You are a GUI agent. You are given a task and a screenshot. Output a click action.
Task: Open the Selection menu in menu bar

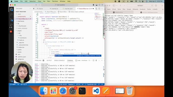(32, 1)
